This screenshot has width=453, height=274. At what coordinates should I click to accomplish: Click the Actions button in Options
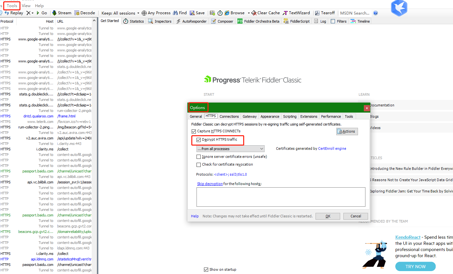[347, 131]
